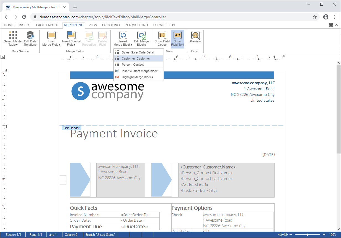
Task: Switch to PERMISSIONS ribbon tab
Action: coord(136,25)
